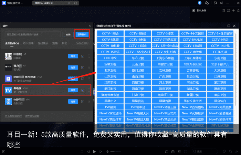
Task: Expand the 恒星播放器 title dropdown arrow
Action: point(22,3)
